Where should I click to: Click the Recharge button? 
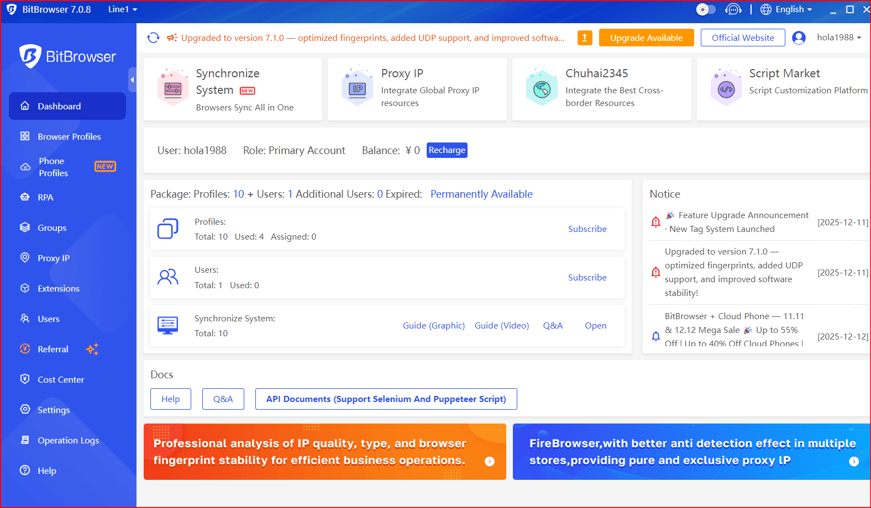point(447,150)
